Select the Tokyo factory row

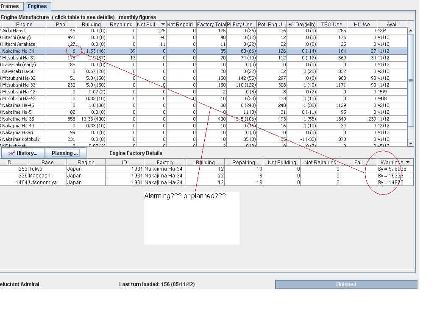coord(207,169)
